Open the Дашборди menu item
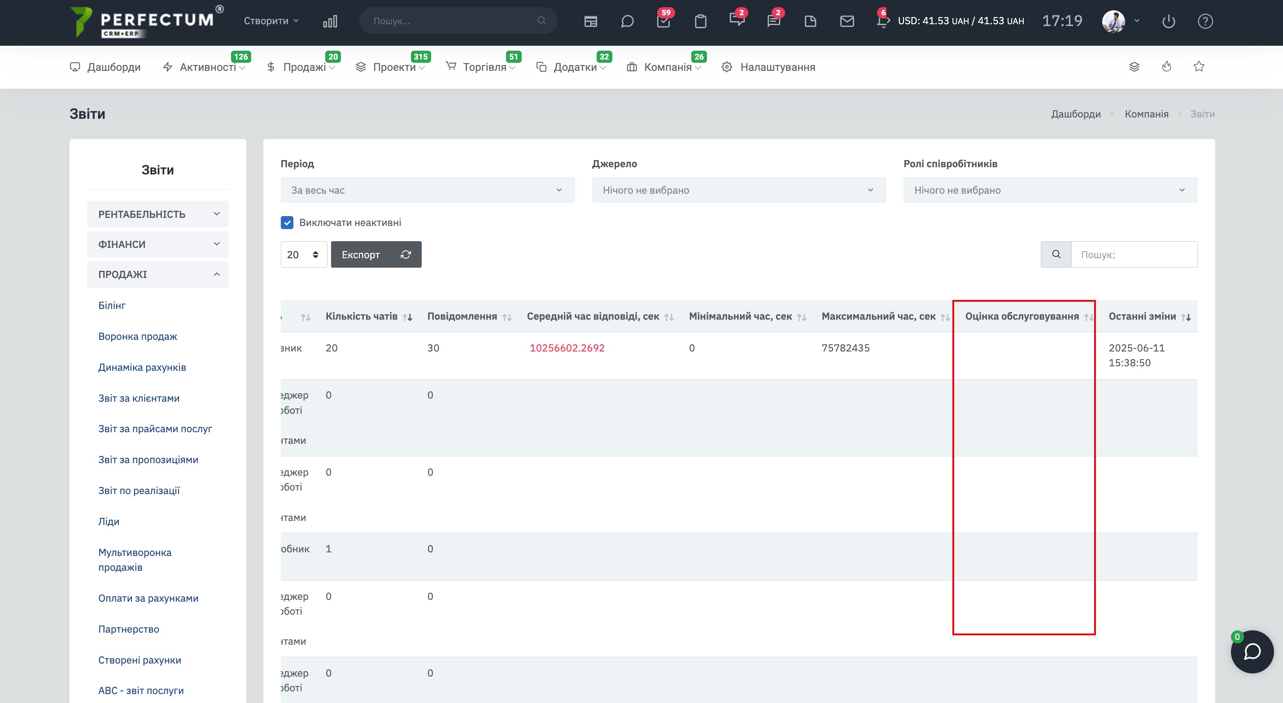Viewport: 1283px width, 703px height. (105, 67)
